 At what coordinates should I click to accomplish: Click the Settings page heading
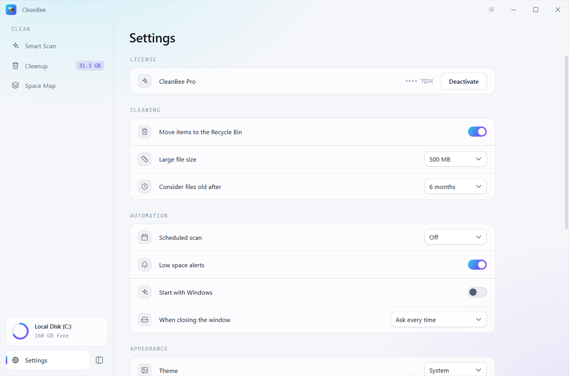pos(152,38)
